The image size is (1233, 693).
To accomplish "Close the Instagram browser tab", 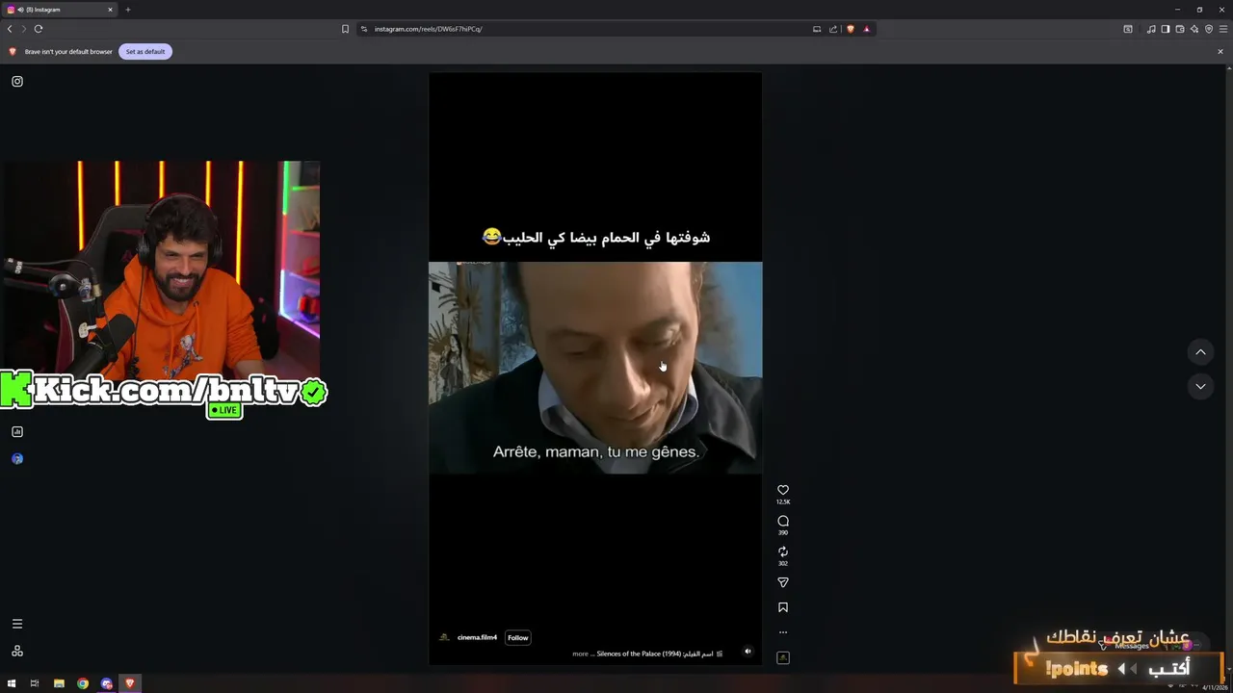I will tap(110, 10).
